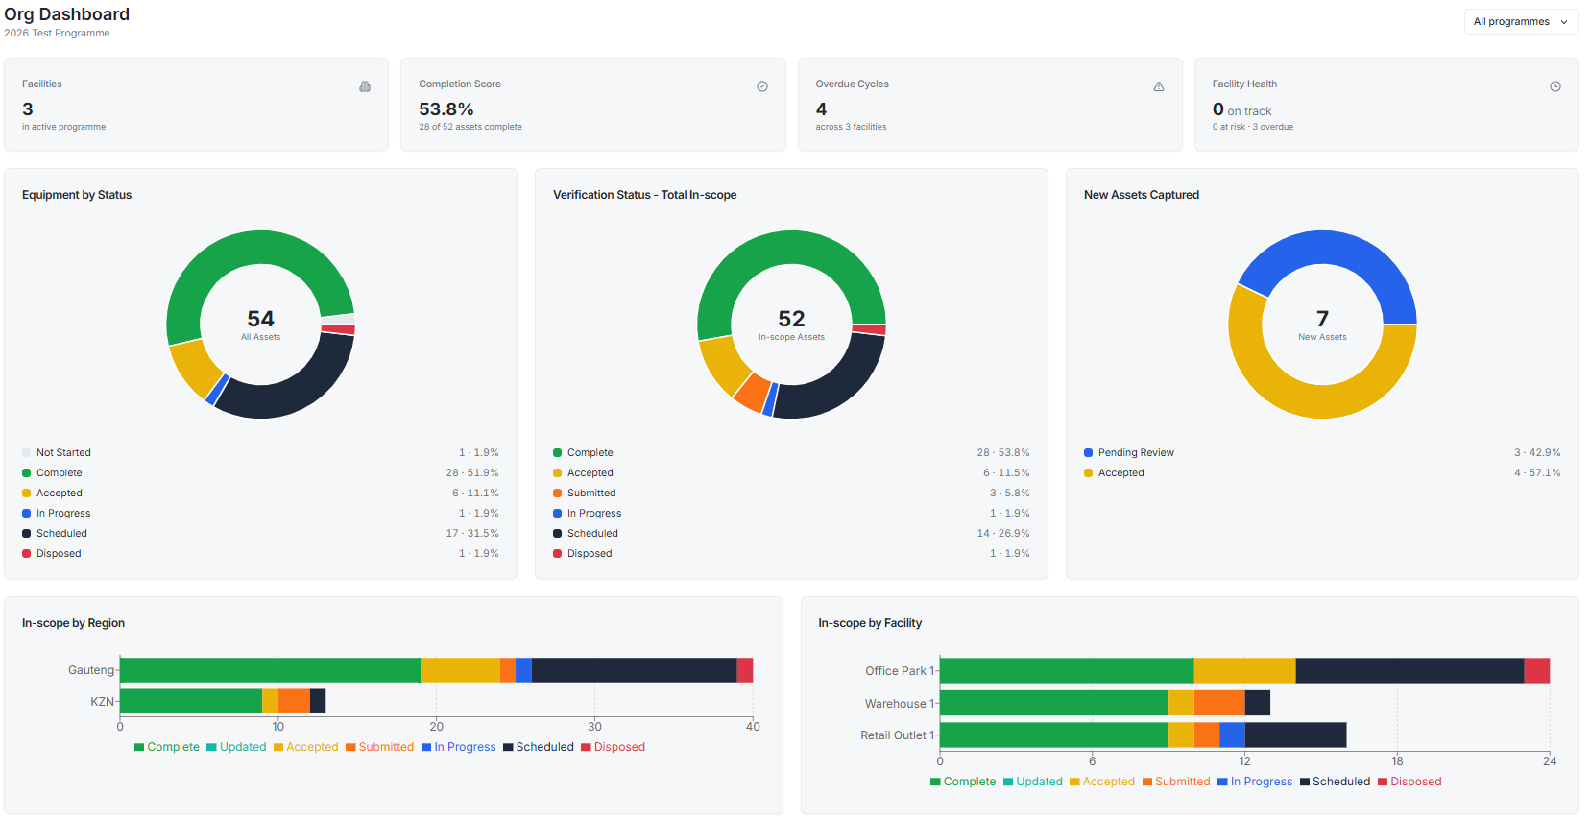Toggle the Accepted legend under In-scope by Region

[x=306, y=747]
